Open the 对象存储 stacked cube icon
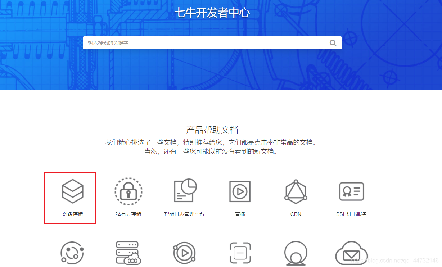The image size is (442, 267). tap(72, 191)
